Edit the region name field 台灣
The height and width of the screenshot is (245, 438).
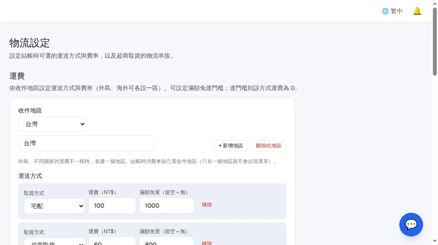[x=86, y=143]
